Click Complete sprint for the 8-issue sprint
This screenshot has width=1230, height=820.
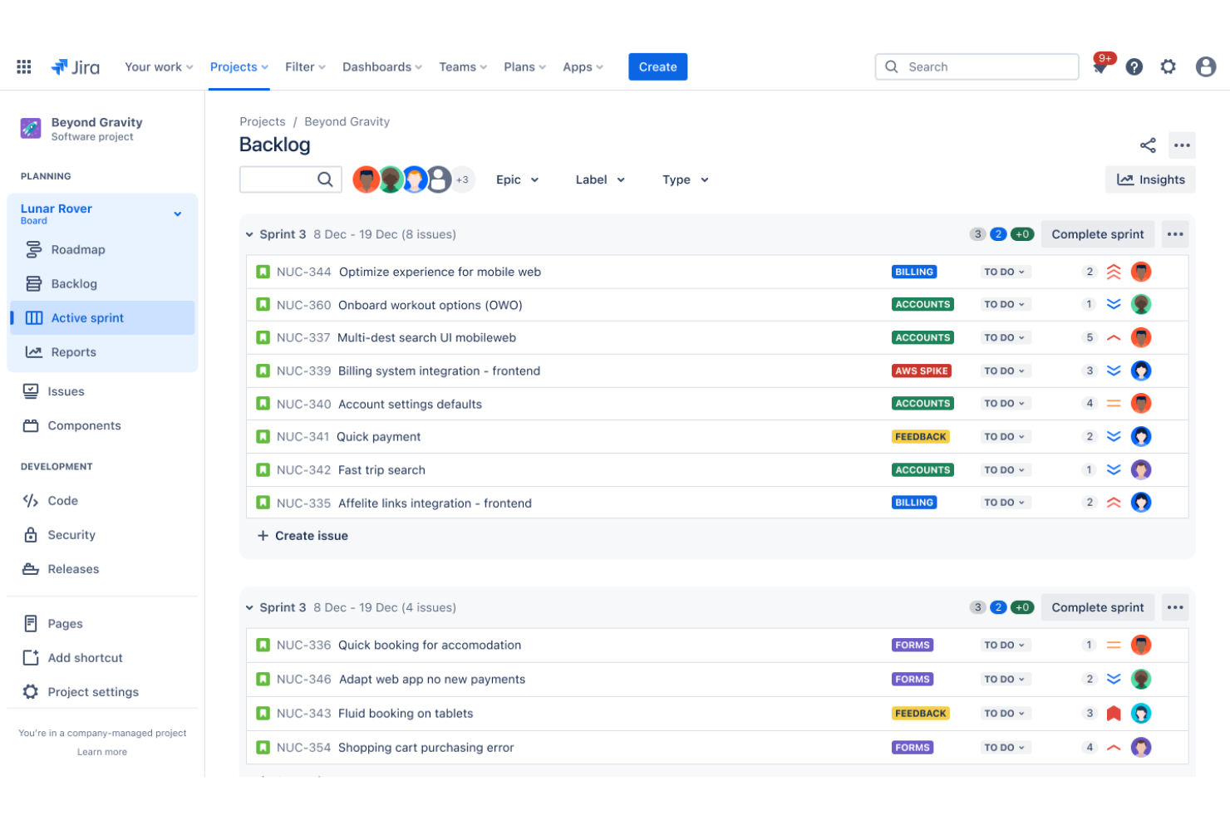point(1098,234)
